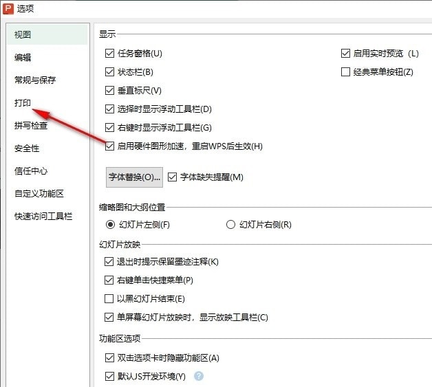Toggle 右键时显示浮动工具栏(G)
432x387 pixels.
click(x=109, y=127)
